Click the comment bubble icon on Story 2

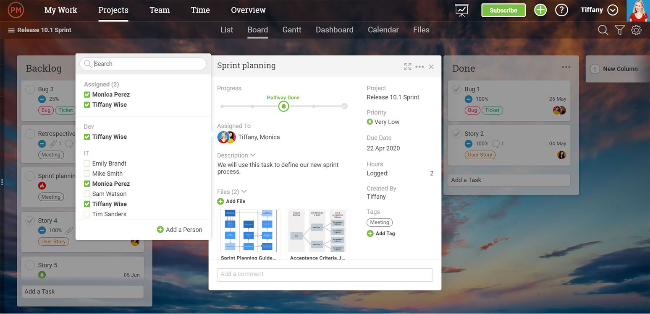(495, 143)
